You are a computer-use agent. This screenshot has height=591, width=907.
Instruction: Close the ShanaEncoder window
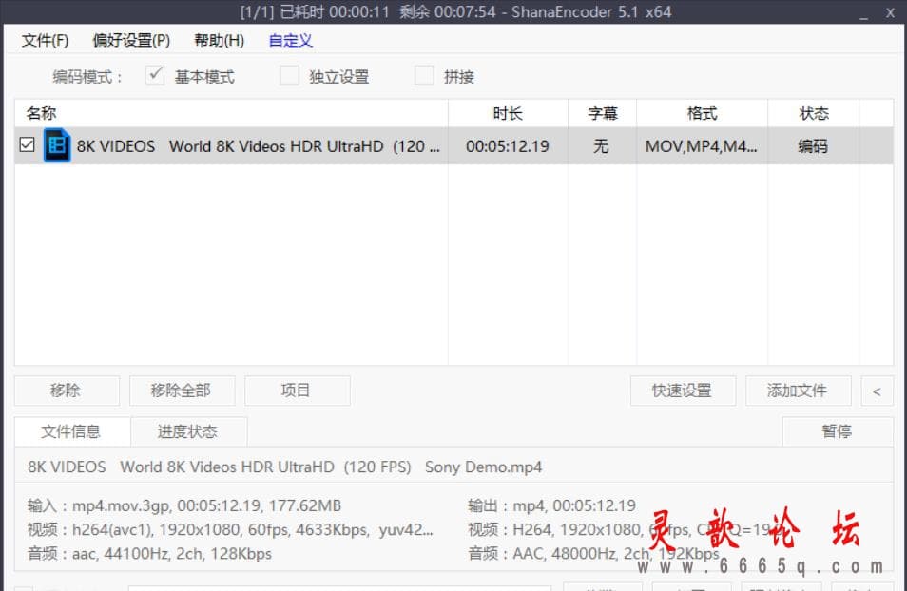(x=890, y=12)
